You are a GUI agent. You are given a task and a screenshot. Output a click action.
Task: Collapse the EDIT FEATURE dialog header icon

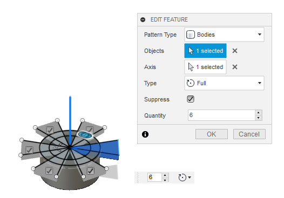click(143, 19)
